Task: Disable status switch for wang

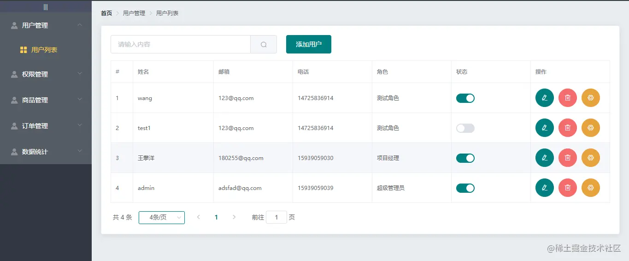Action: [x=465, y=98]
